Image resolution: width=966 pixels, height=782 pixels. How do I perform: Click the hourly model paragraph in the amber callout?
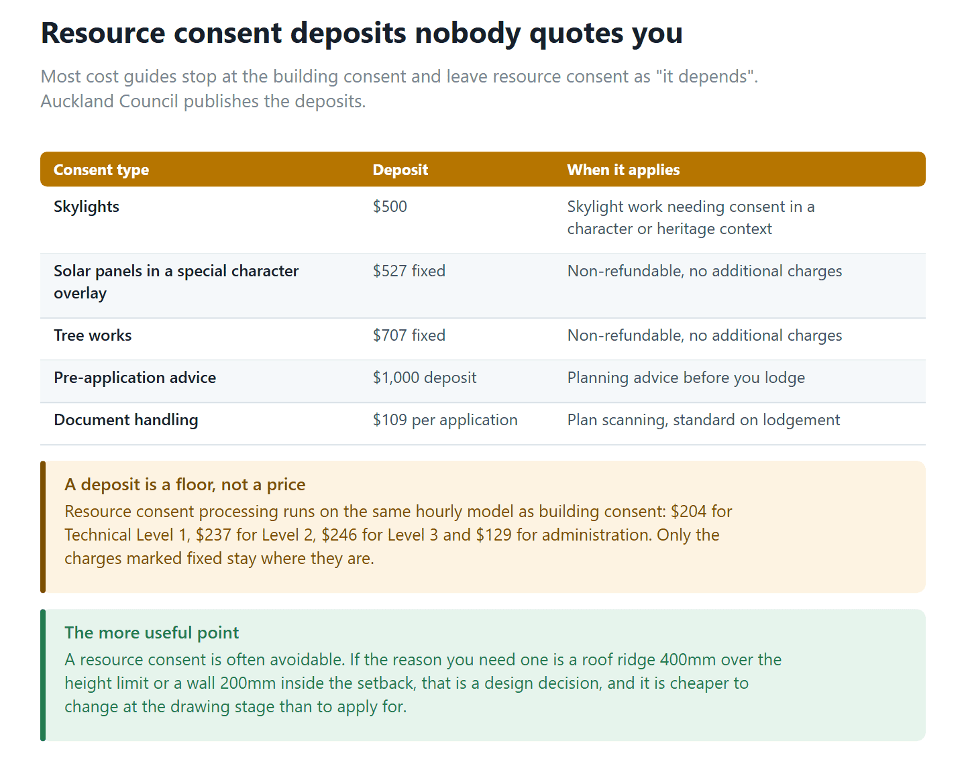coord(398,535)
